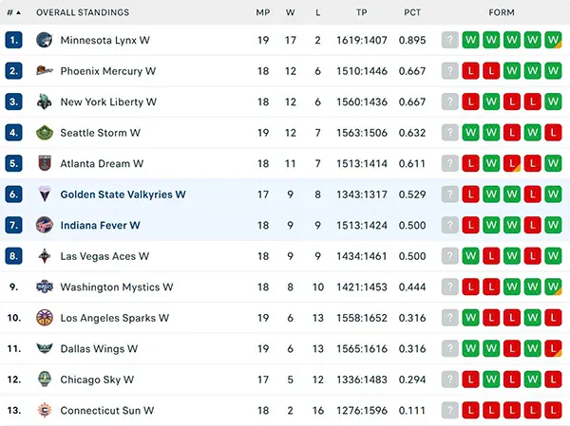The height and width of the screenshot is (426, 570).
Task: Click the MP column header
Action: tap(263, 12)
